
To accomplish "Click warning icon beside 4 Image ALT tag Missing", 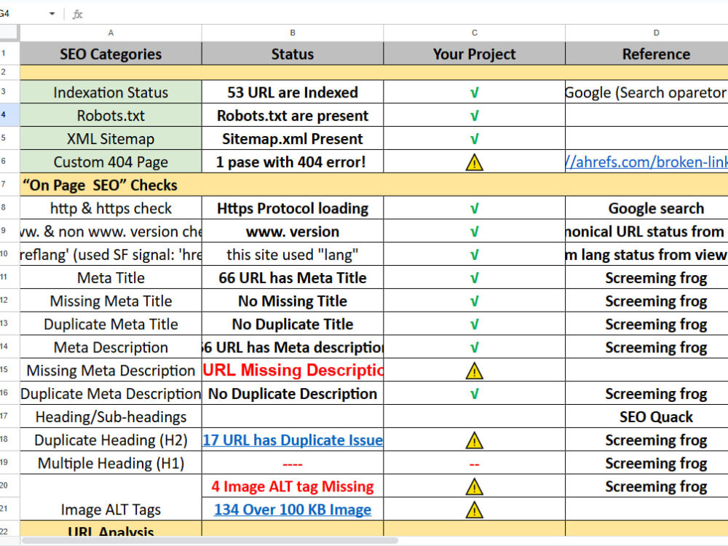I will click(x=474, y=487).
